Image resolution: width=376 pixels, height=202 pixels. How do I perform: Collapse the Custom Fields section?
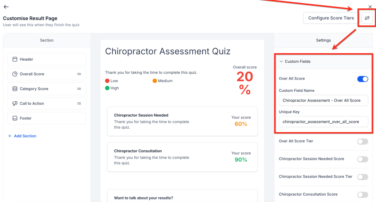point(281,62)
